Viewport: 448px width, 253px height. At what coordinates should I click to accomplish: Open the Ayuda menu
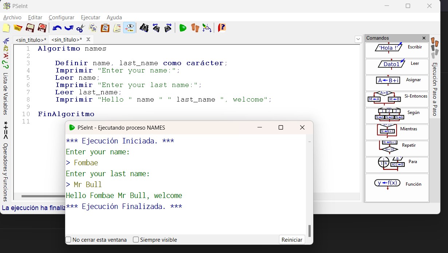[x=114, y=17]
